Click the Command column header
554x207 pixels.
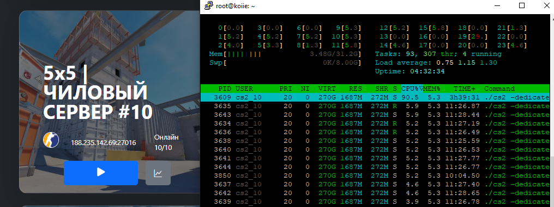[499, 89]
